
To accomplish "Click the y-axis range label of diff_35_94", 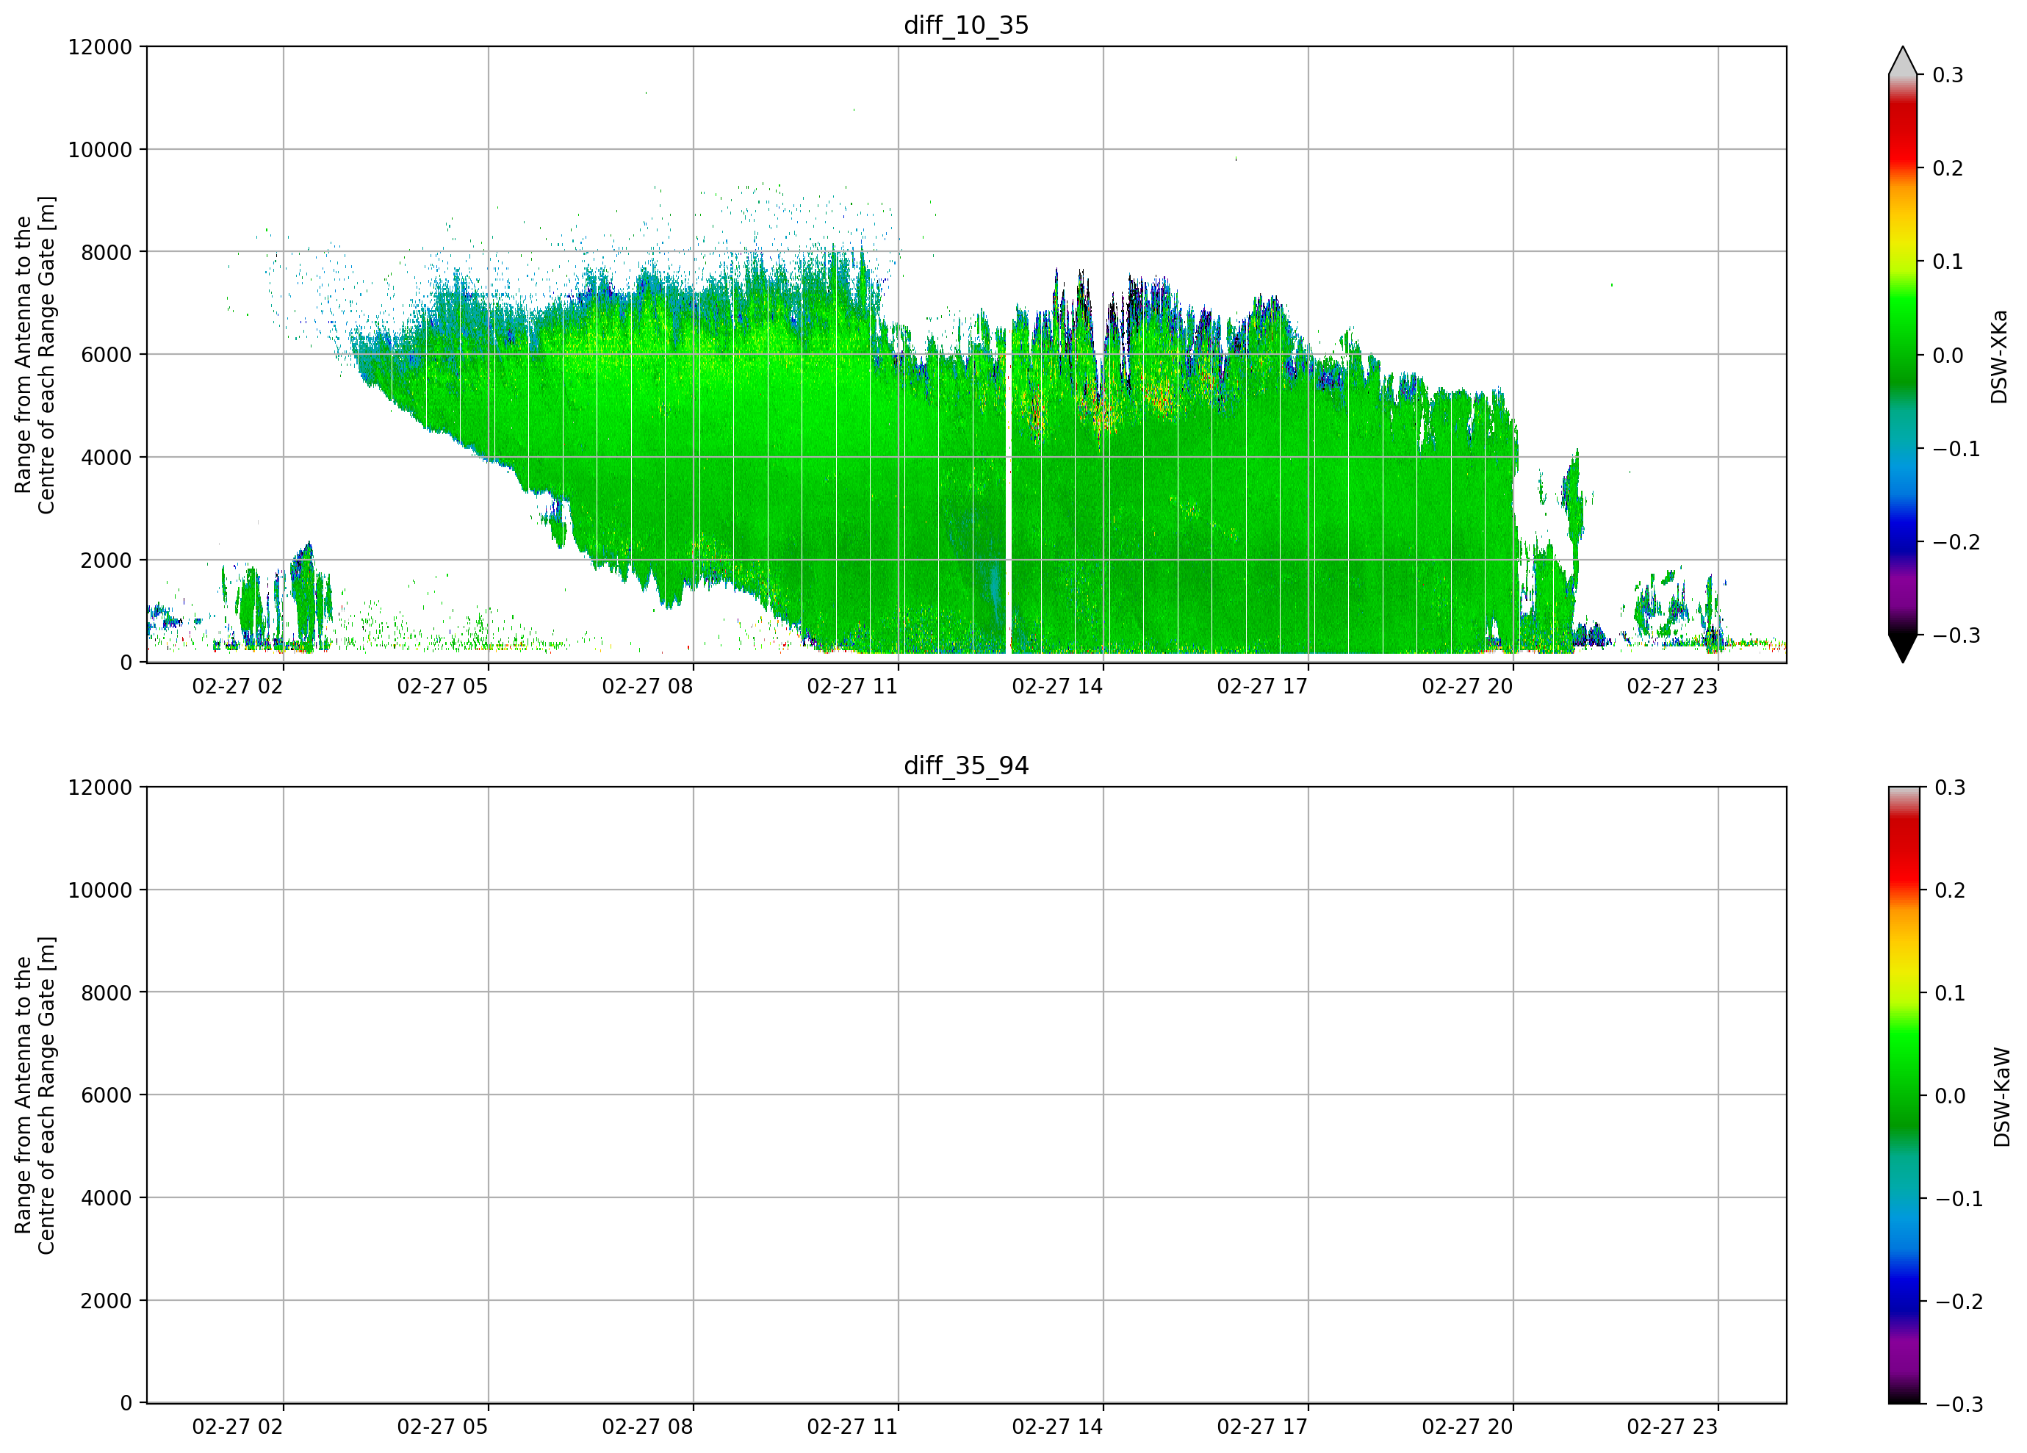I will [x=35, y=1095].
